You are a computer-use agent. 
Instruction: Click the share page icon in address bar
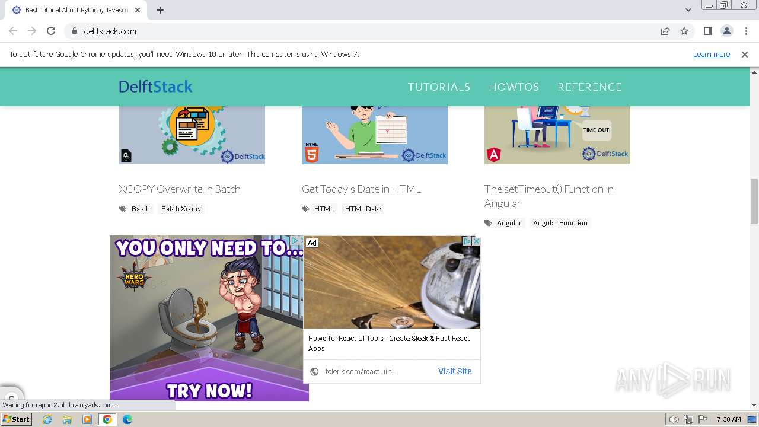(665, 31)
